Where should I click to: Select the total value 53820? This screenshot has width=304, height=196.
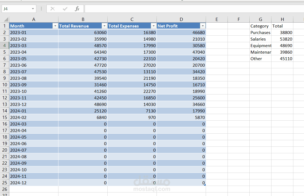282,39
